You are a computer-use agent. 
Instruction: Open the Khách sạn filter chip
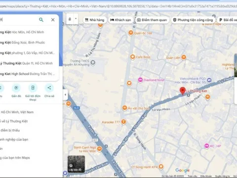click(120, 20)
